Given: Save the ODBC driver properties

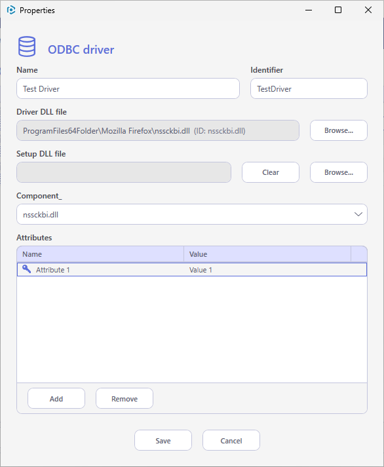Looking at the screenshot, I should click(x=163, y=441).
